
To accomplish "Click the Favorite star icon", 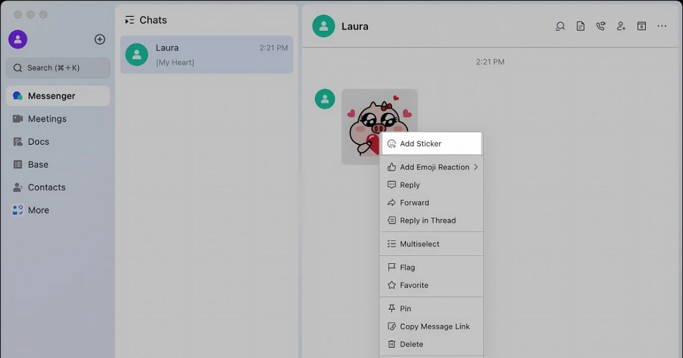I will (x=392, y=285).
